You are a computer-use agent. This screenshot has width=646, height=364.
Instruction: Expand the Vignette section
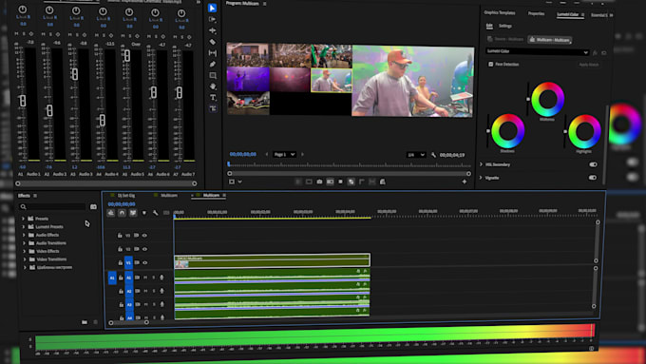click(x=482, y=178)
